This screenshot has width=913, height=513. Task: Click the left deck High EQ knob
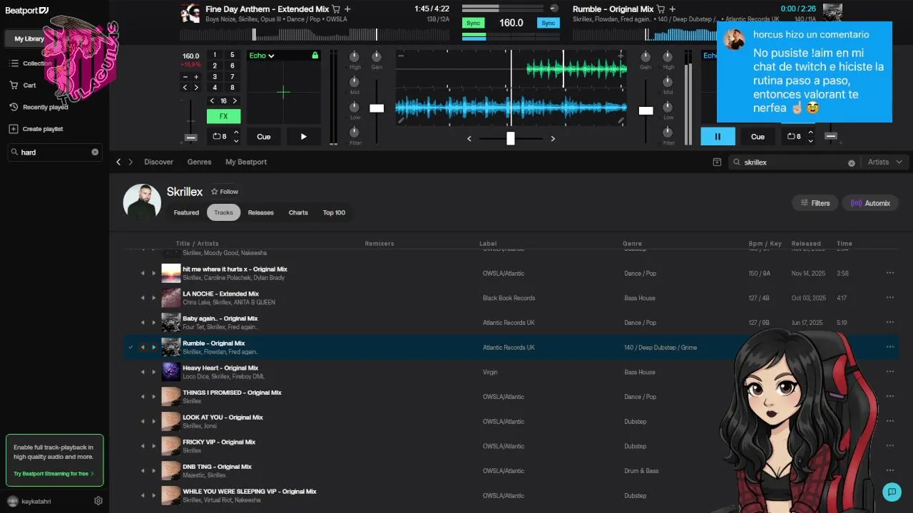coord(355,56)
